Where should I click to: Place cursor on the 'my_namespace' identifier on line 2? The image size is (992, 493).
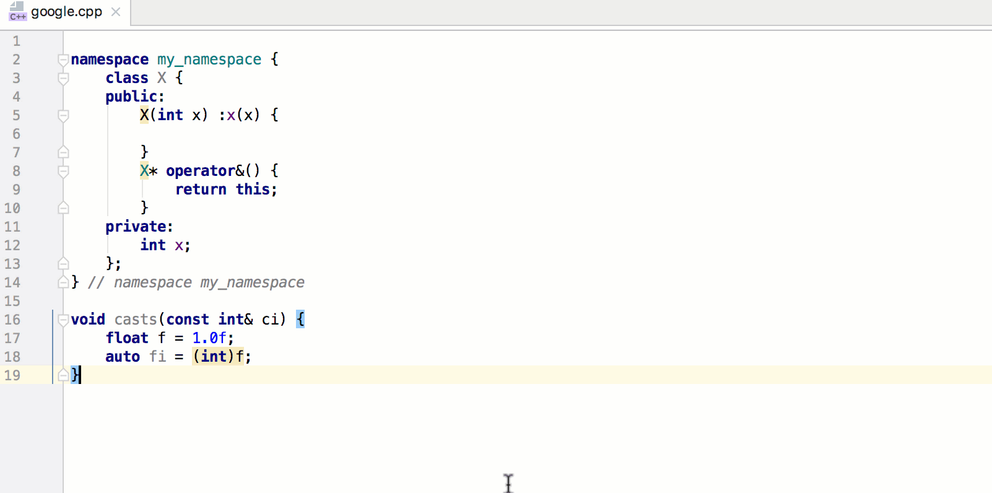[209, 59]
